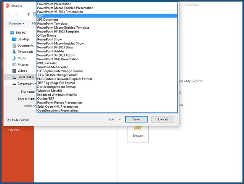Click the Desktop folder icon
The width and height of the screenshot is (244, 184).
(14, 39)
